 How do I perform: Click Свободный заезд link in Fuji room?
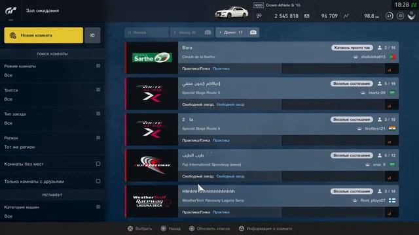pos(230,176)
